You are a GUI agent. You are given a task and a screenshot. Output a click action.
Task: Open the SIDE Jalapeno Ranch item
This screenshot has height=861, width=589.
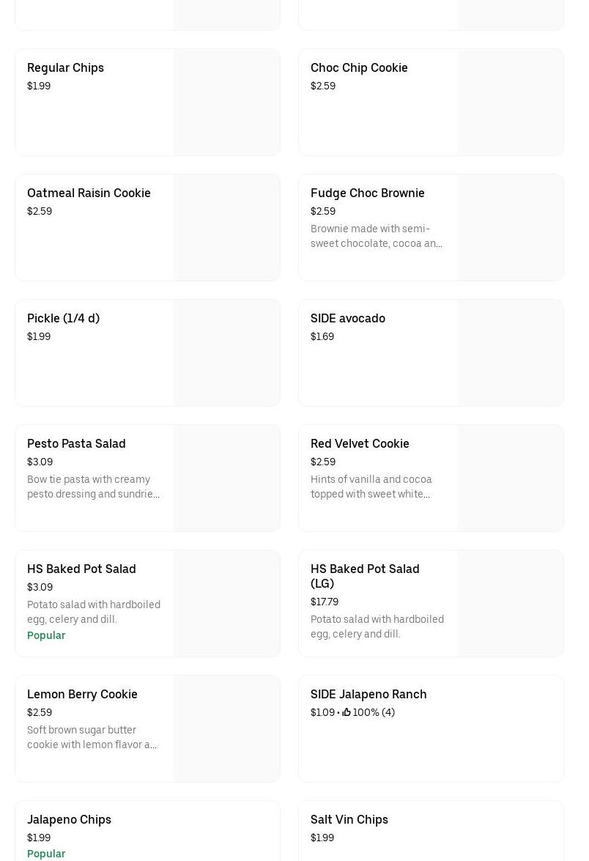(368, 694)
